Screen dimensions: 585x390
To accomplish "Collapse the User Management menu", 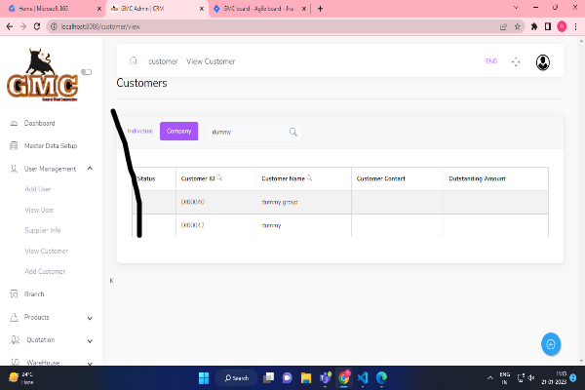I will pyautogui.click(x=90, y=169).
